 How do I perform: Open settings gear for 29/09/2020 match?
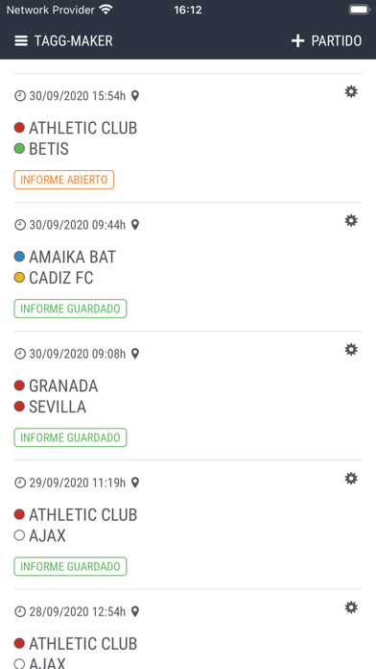pos(351,479)
